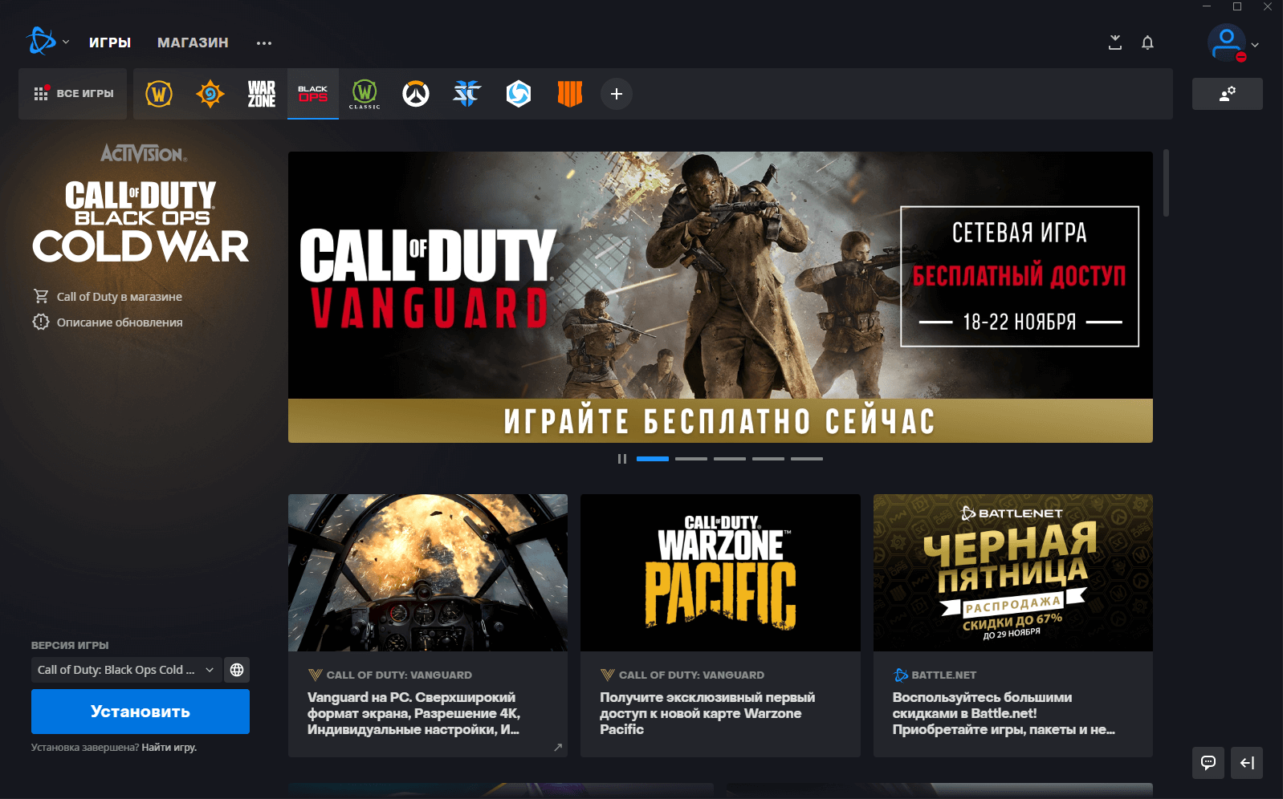Click the Установить button
The width and height of the screenshot is (1283, 799).
(x=141, y=712)
